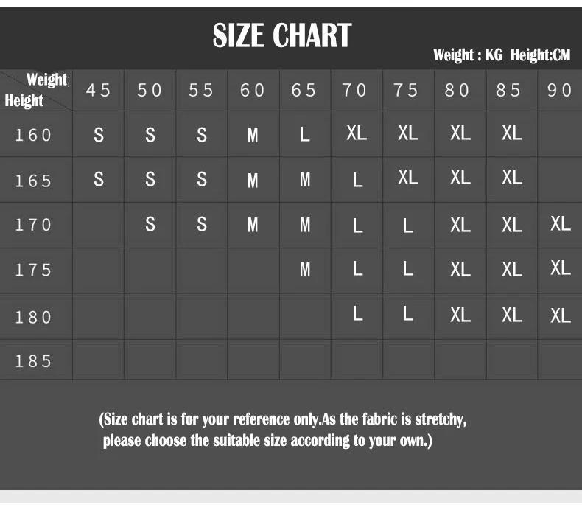
Task: Click the size chart reference note text
Action: [x=283, y=430]
